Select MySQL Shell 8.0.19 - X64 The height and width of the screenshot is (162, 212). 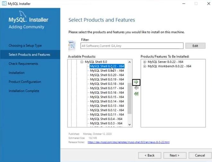pyautogui.click(x=107, y=79)
